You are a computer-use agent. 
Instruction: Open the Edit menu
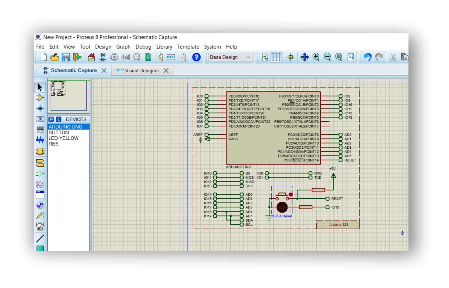[x=54, y=47]
